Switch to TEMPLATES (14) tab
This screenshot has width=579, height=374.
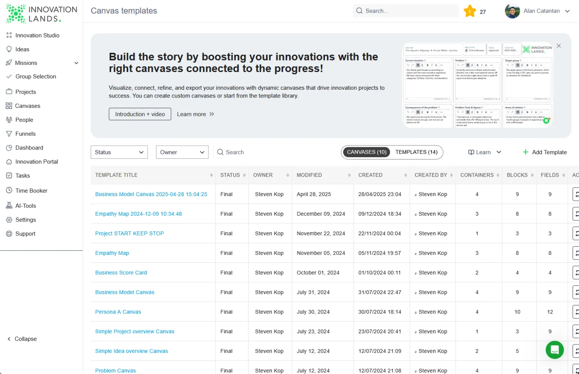(x=416, y=152)
